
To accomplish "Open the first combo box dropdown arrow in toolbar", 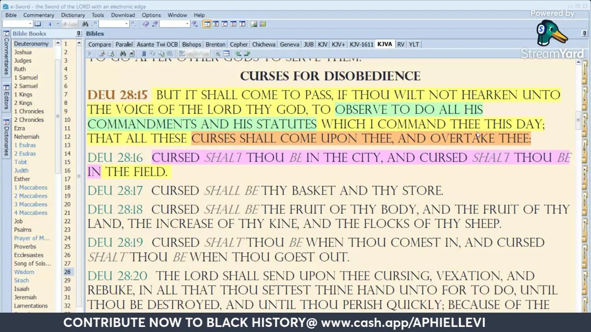I will (x=30, y=24).
